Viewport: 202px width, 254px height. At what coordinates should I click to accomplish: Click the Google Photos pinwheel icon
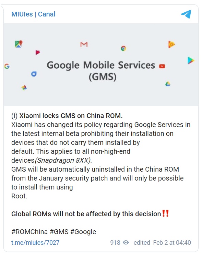pos(24,88)
